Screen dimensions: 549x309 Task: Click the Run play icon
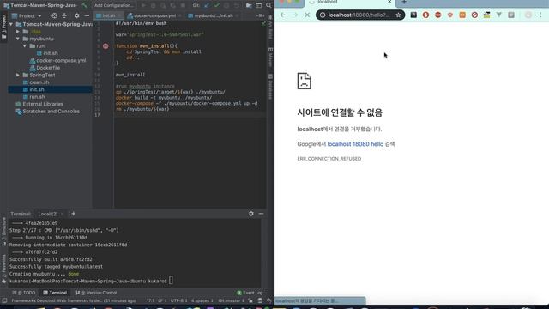[x=143, y=5]
